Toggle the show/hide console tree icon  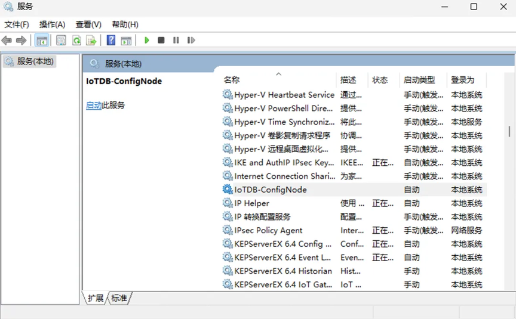pos(42,41)
